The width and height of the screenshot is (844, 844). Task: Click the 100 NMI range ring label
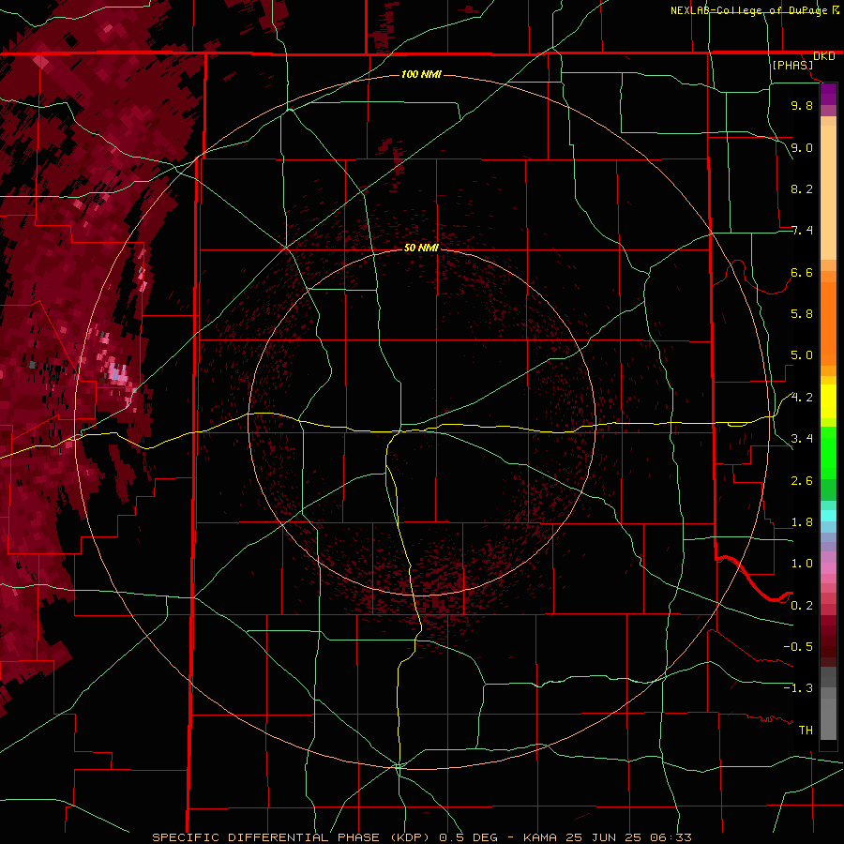[x=421, y=74]
